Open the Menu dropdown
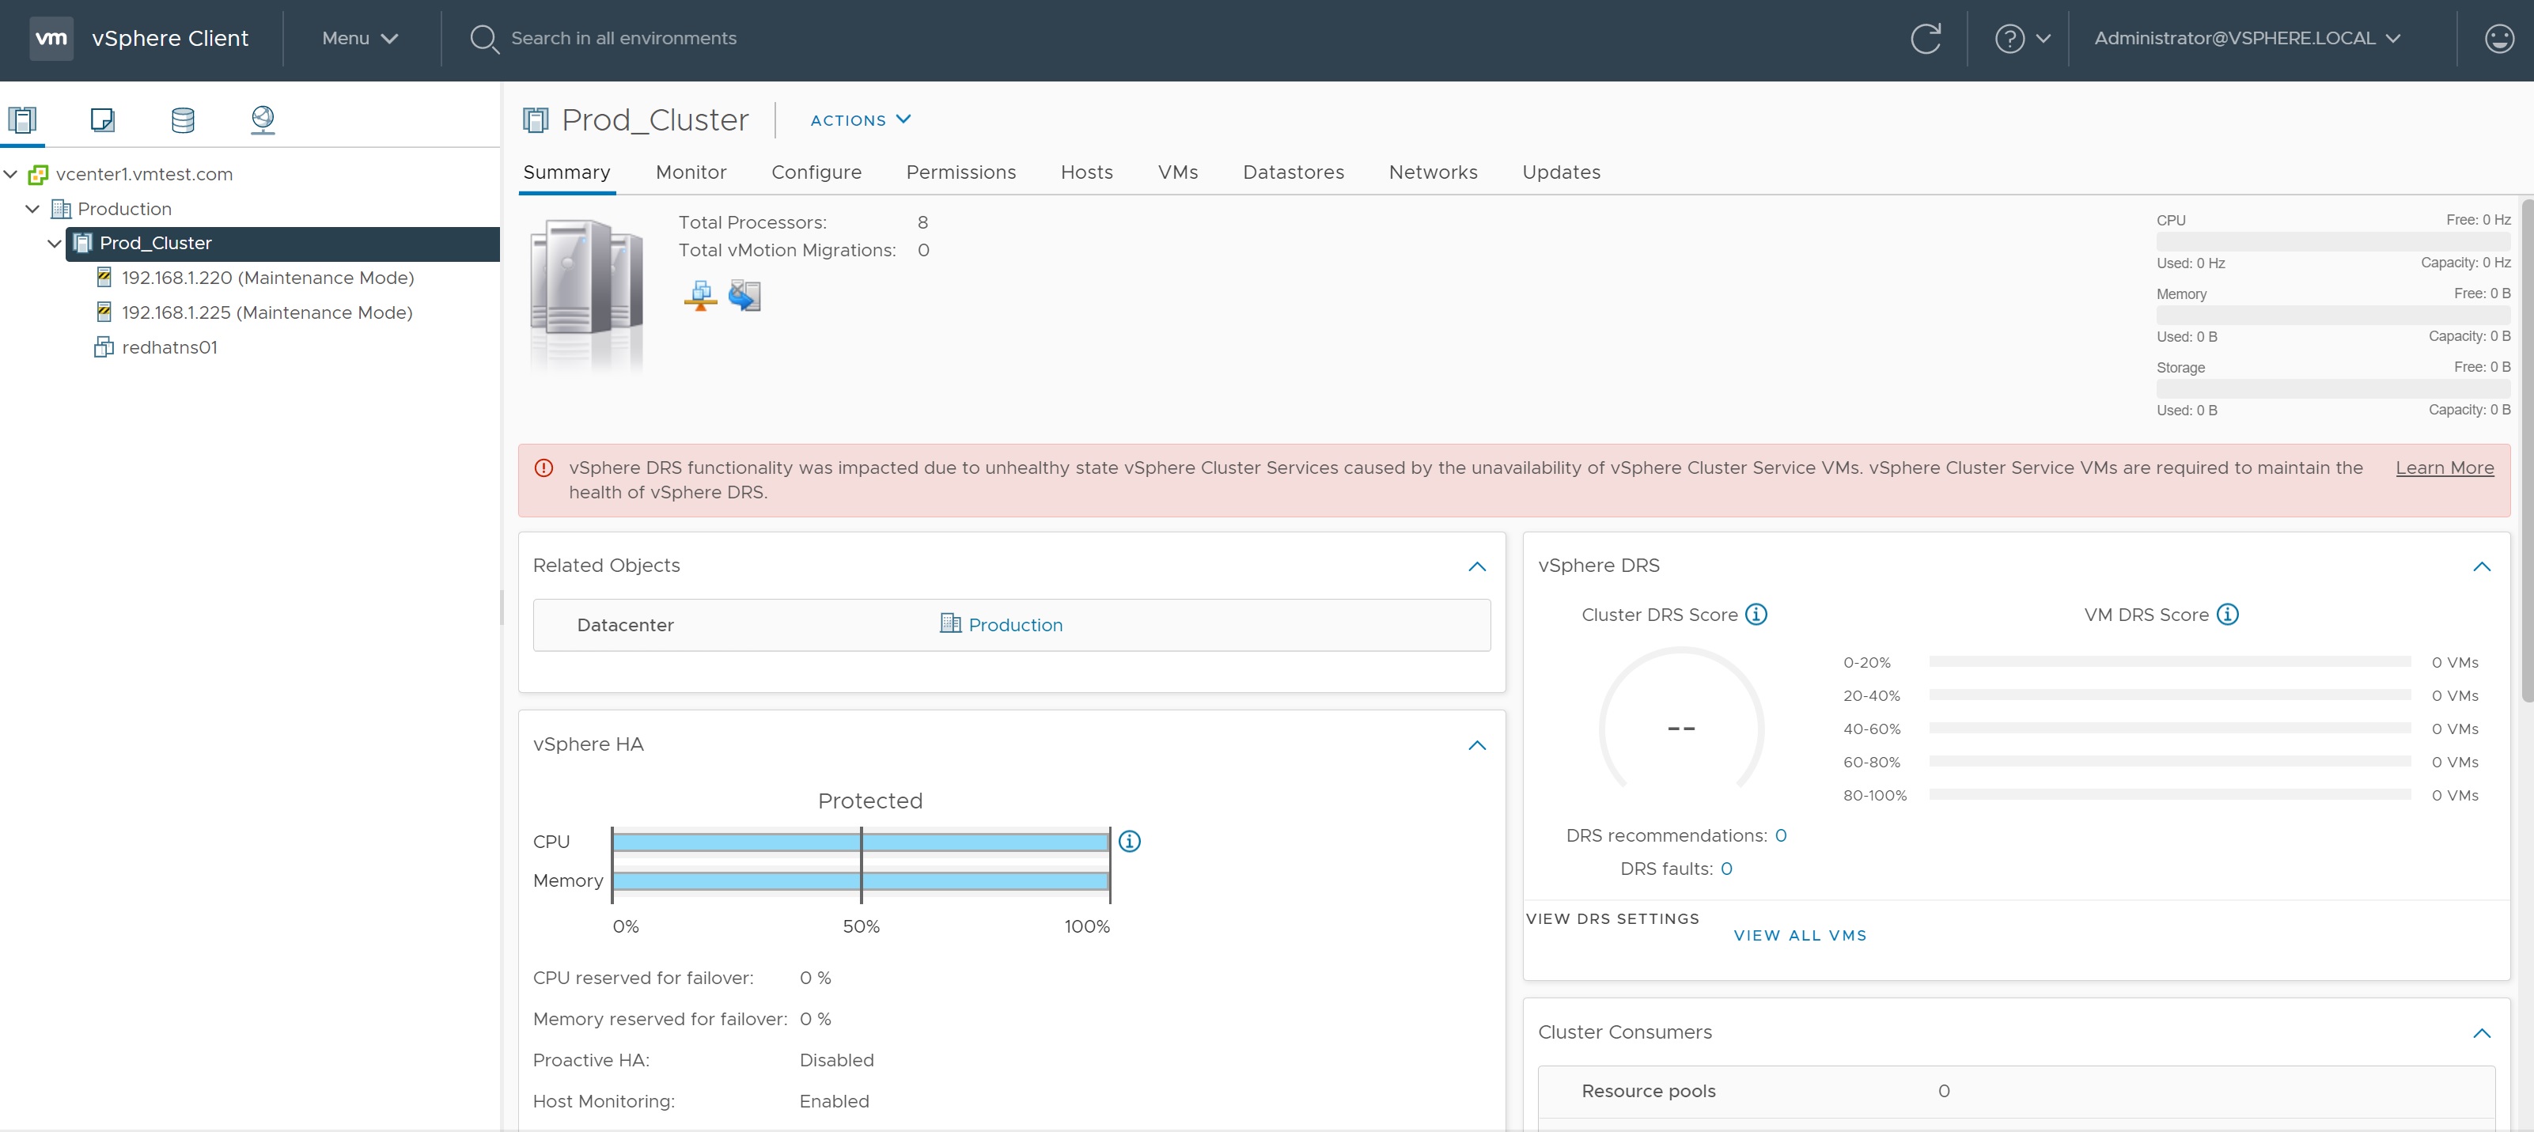 click(359, 38)
